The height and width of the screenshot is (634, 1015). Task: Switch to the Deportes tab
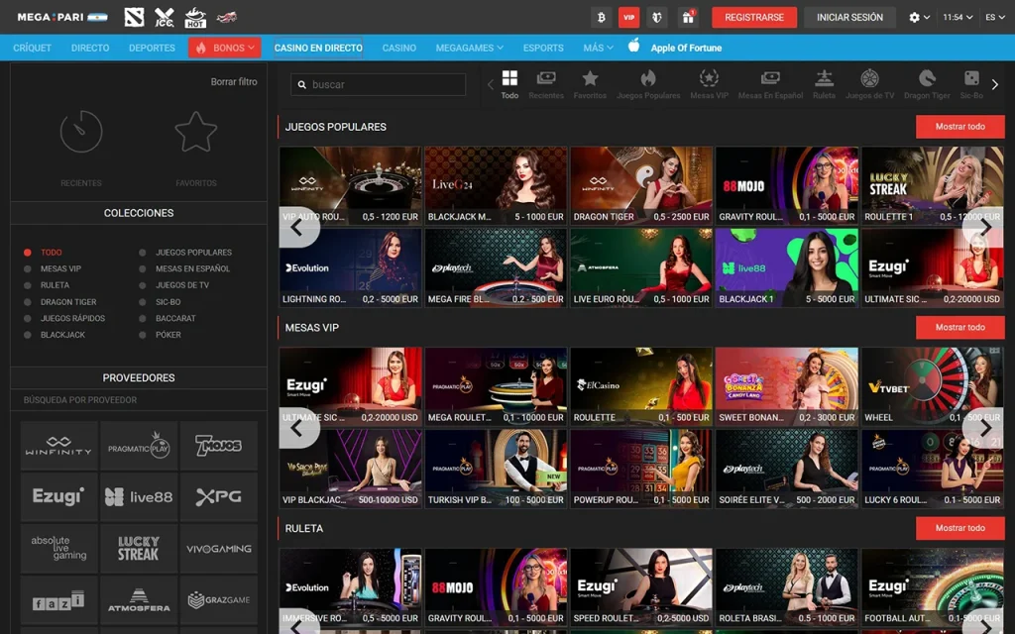click(x=152, y=48)
